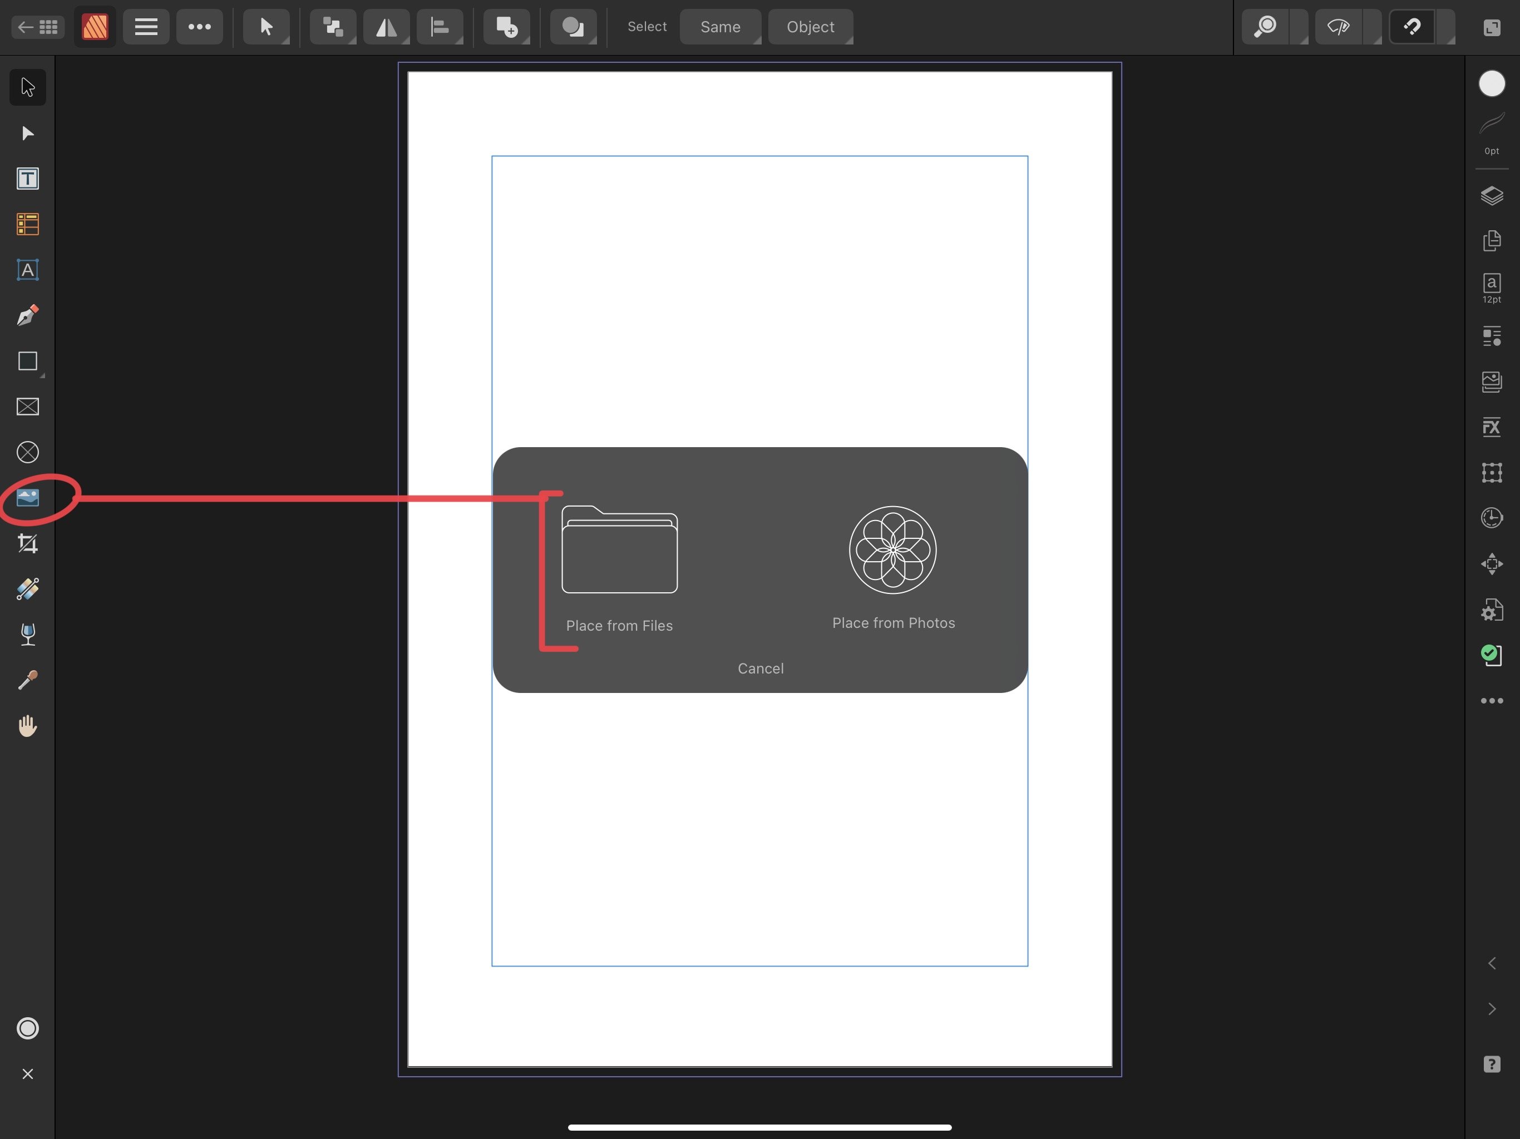Toggle snapping magnet

(x=1412, y=27)
